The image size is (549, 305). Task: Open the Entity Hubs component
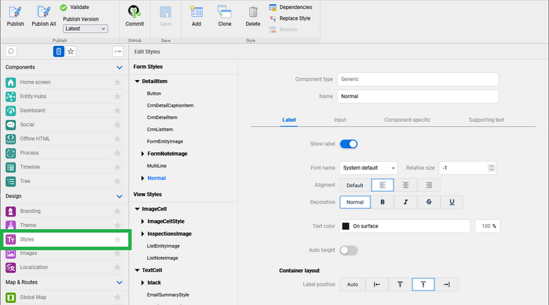tap(65, 96)
